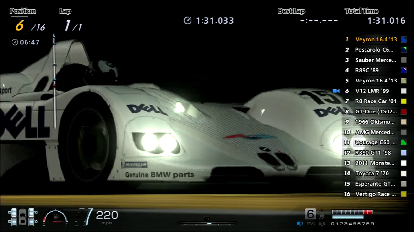This screenshot has height=232, width=414.
Task: Click the oil can warning icon
Action: click(x=310, y=224)
